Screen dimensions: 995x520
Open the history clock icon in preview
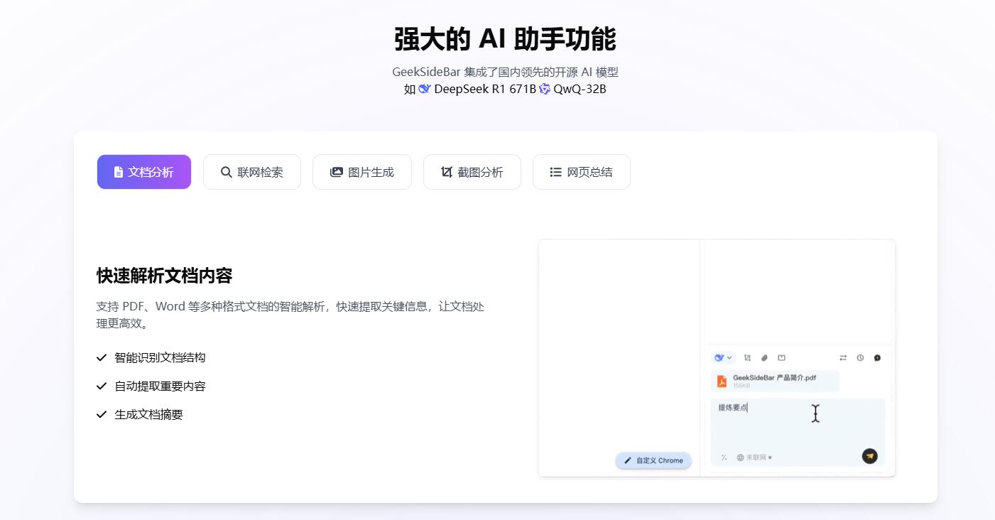click(860, 358)
